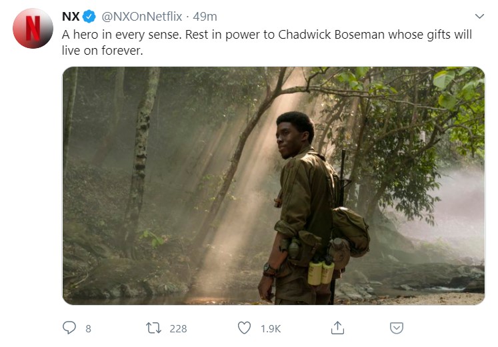Viewport: 498px width, 347px height.
Task: Expand the tweet options chevron
Action: click(x=479, y=16)
